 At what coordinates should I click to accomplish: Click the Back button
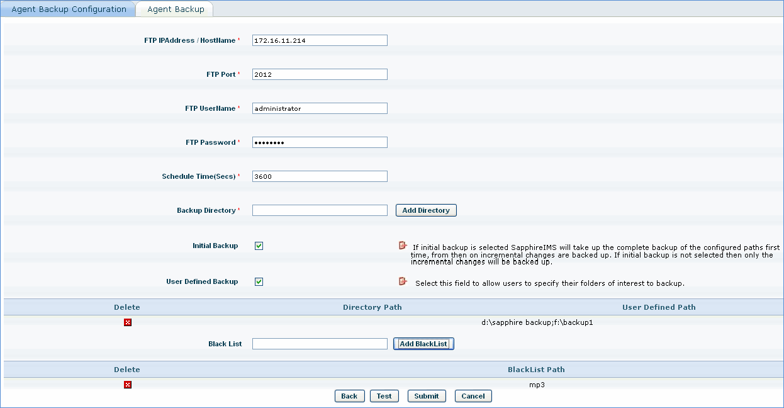349,396
